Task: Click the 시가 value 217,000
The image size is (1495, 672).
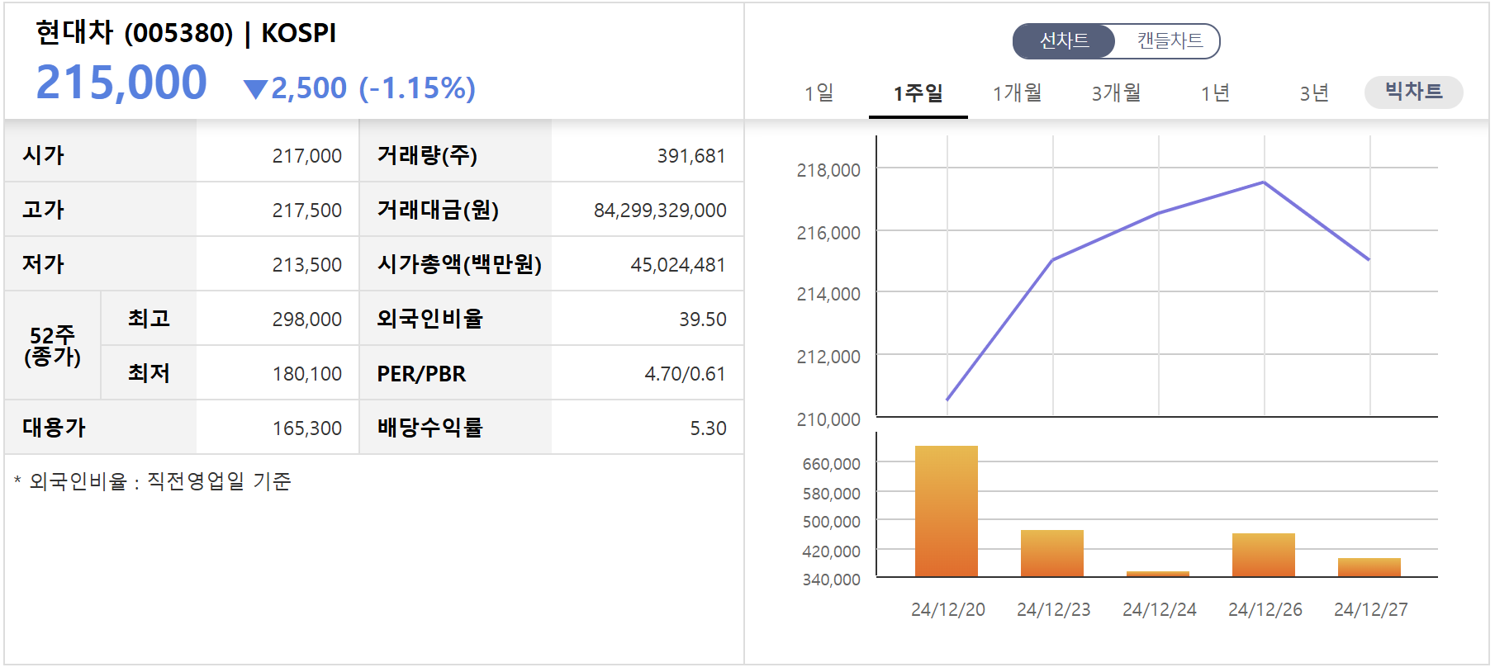Action: (307, 156)
